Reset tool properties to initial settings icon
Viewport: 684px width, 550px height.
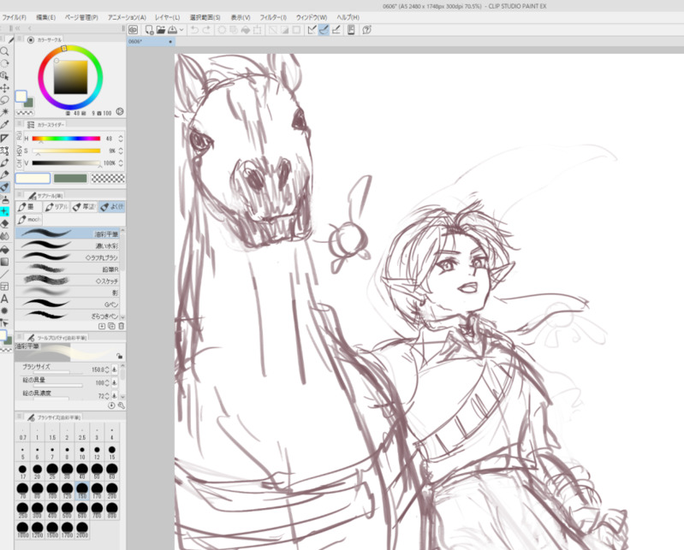(111, 405)
